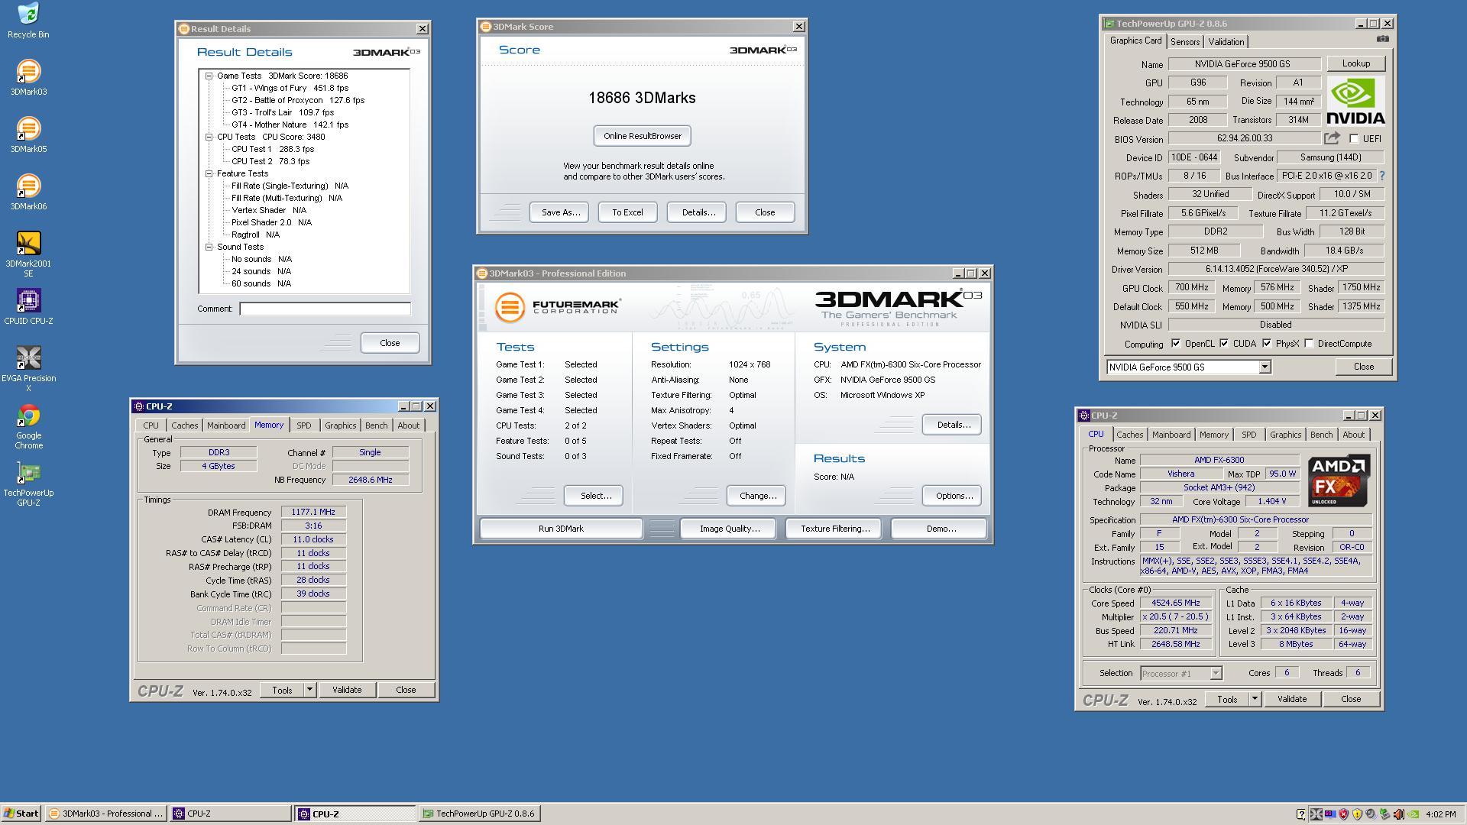Click the EVGA Precision X tray icon
Viewport: 1467px width, 825px height.
[x=1316, y=814]
